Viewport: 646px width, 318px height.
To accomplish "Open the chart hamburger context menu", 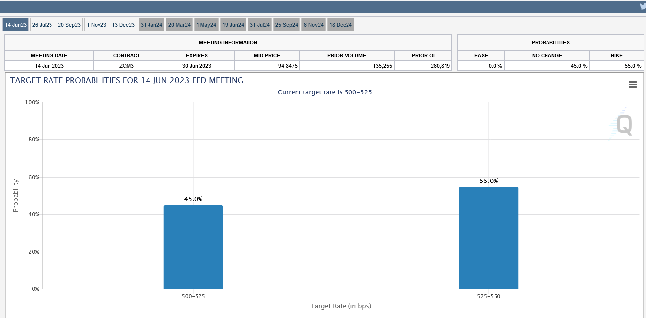I will [x=632, y=85].
